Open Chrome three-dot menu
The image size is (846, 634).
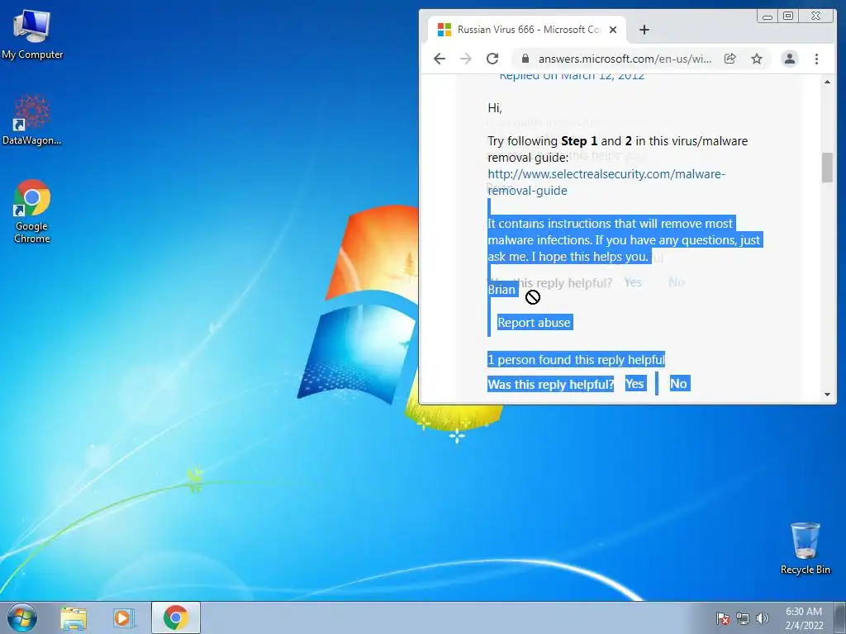tap(816, 59)
